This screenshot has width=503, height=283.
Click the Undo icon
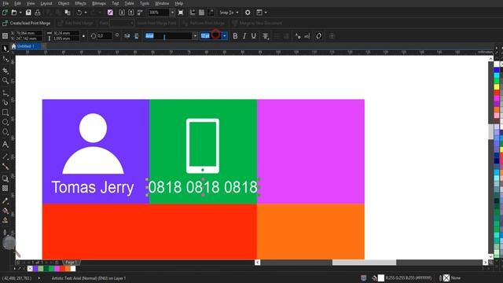coord(79,13)
